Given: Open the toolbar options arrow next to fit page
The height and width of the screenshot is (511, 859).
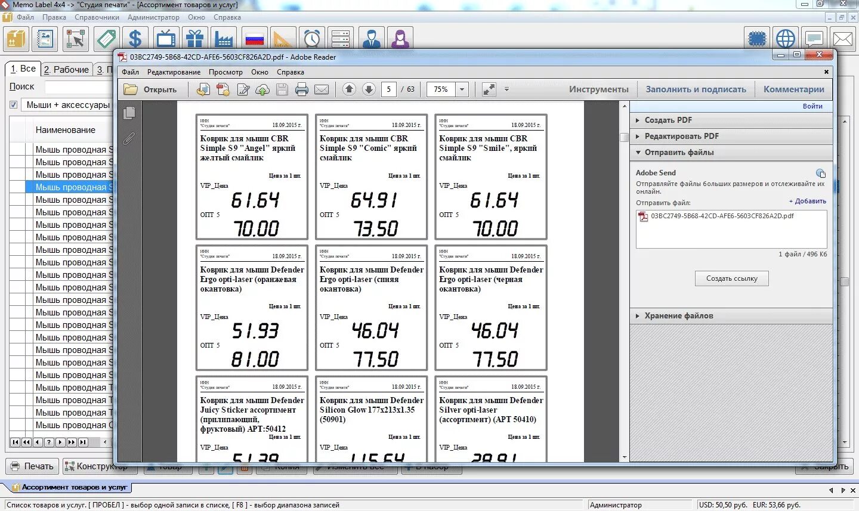Looking at the screenshot, I should click(506, 89).
